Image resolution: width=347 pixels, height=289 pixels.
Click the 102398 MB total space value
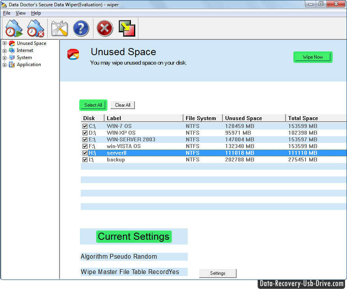(303, 133)
